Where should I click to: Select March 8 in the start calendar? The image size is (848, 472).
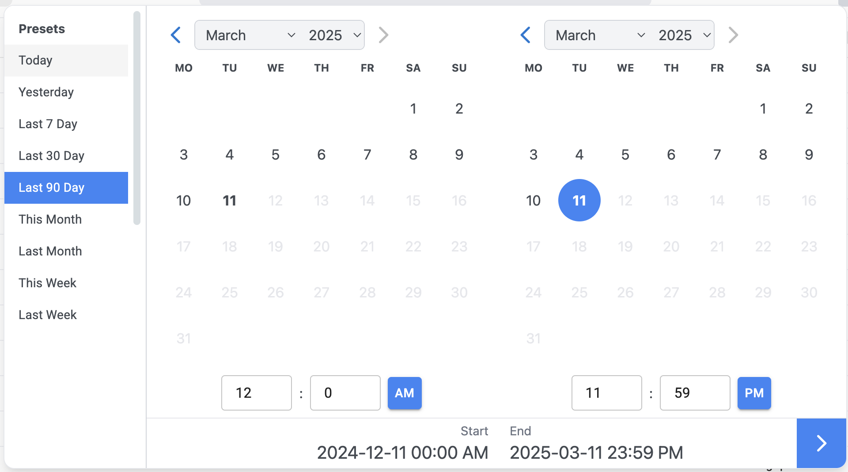[413, 155]
